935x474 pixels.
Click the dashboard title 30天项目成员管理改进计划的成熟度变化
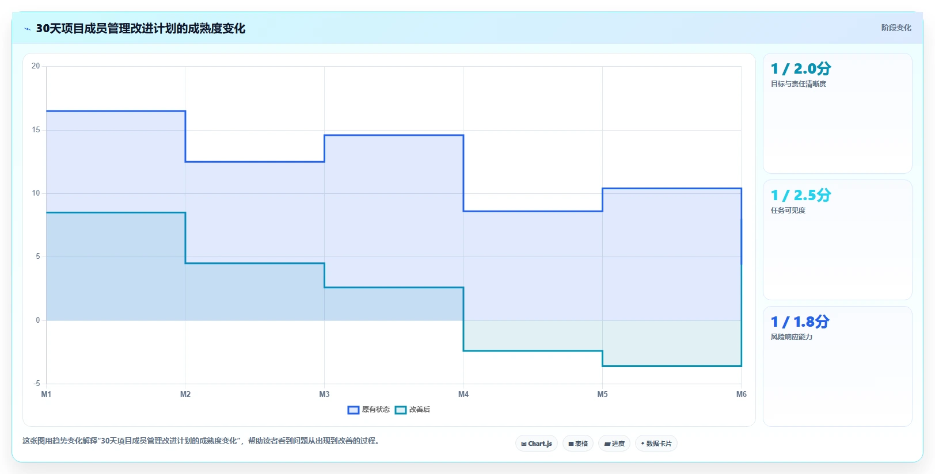click(x=140, y=28)
